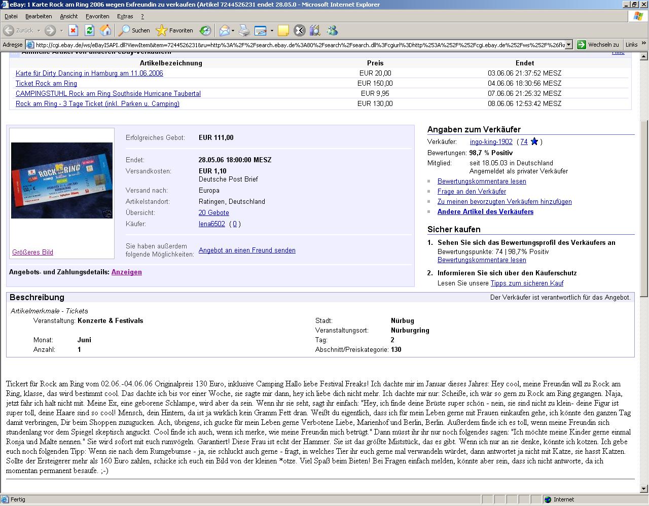Screen dimensions: 649x506
Task: Click end time 28.05.06 18:00:00 MESZ
Action: (235, 160)
